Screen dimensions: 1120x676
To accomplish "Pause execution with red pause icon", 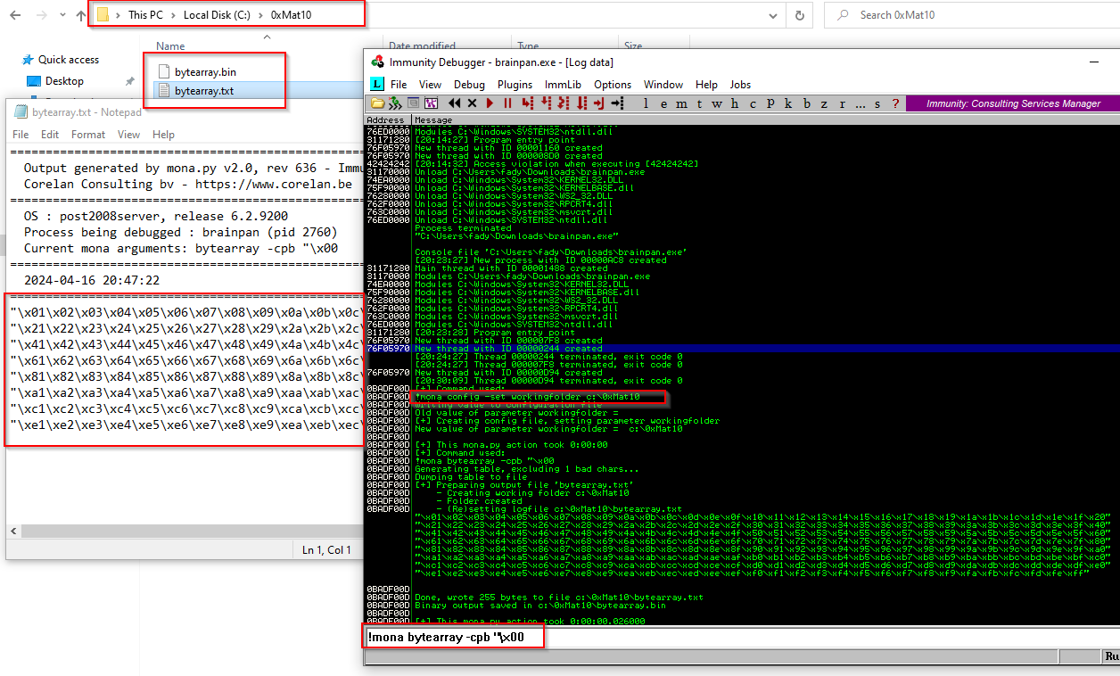I will click(507, 103).
